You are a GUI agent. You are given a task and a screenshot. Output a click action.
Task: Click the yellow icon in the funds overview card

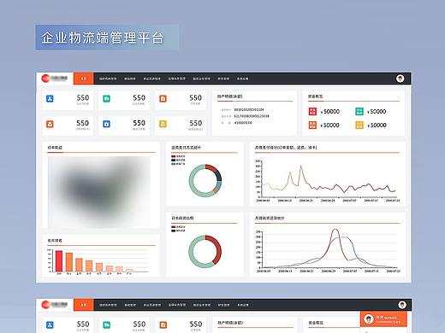(359, 125)
